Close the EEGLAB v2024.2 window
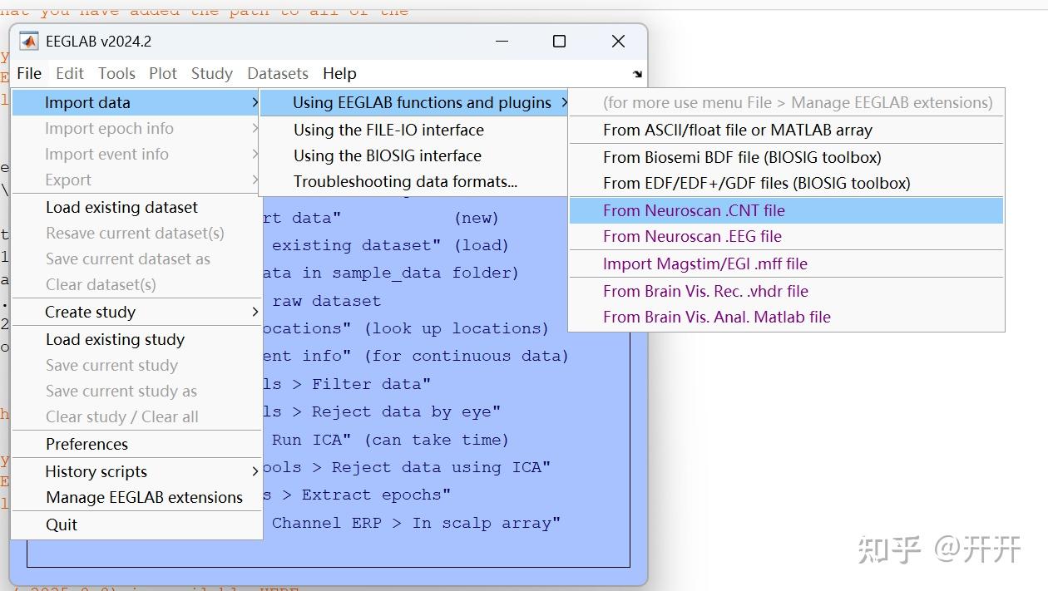 pos(618,42)
